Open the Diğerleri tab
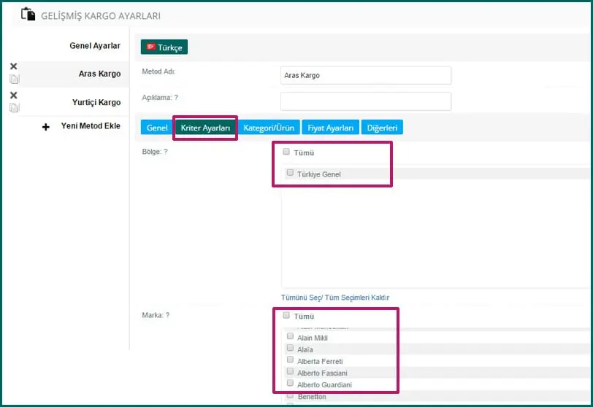This screenshot has height=407, width=593. (x=382, y=128)
